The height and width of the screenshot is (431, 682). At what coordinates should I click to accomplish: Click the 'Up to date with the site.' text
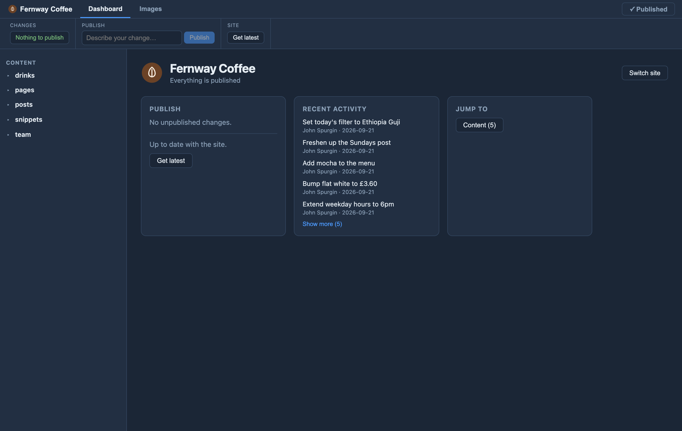188,145
